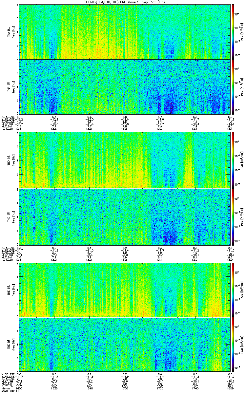The image size is (246, 393).
Task: Click the THD B-parallel PSD color bar
Action: pos(233,217)
